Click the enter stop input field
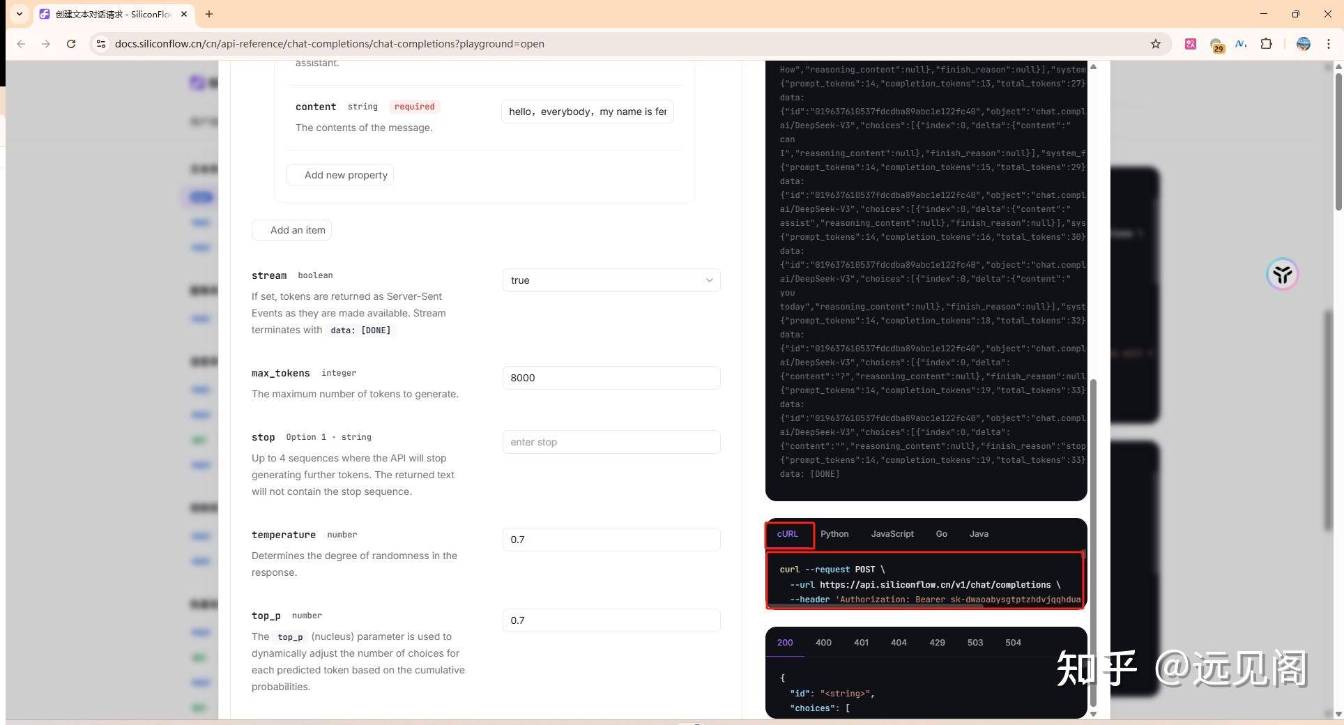 tap(611, 442)
